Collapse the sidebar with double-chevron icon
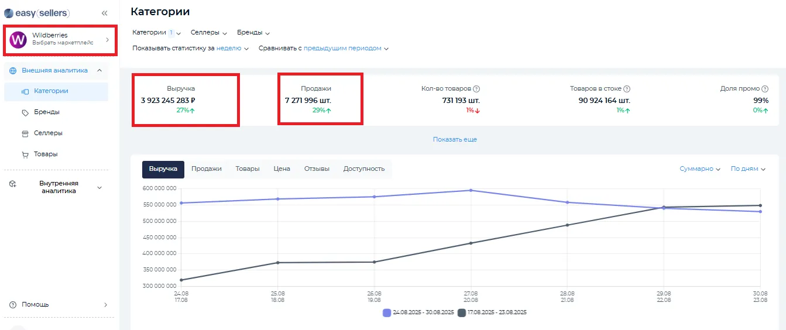 click(x=104, y=13)
